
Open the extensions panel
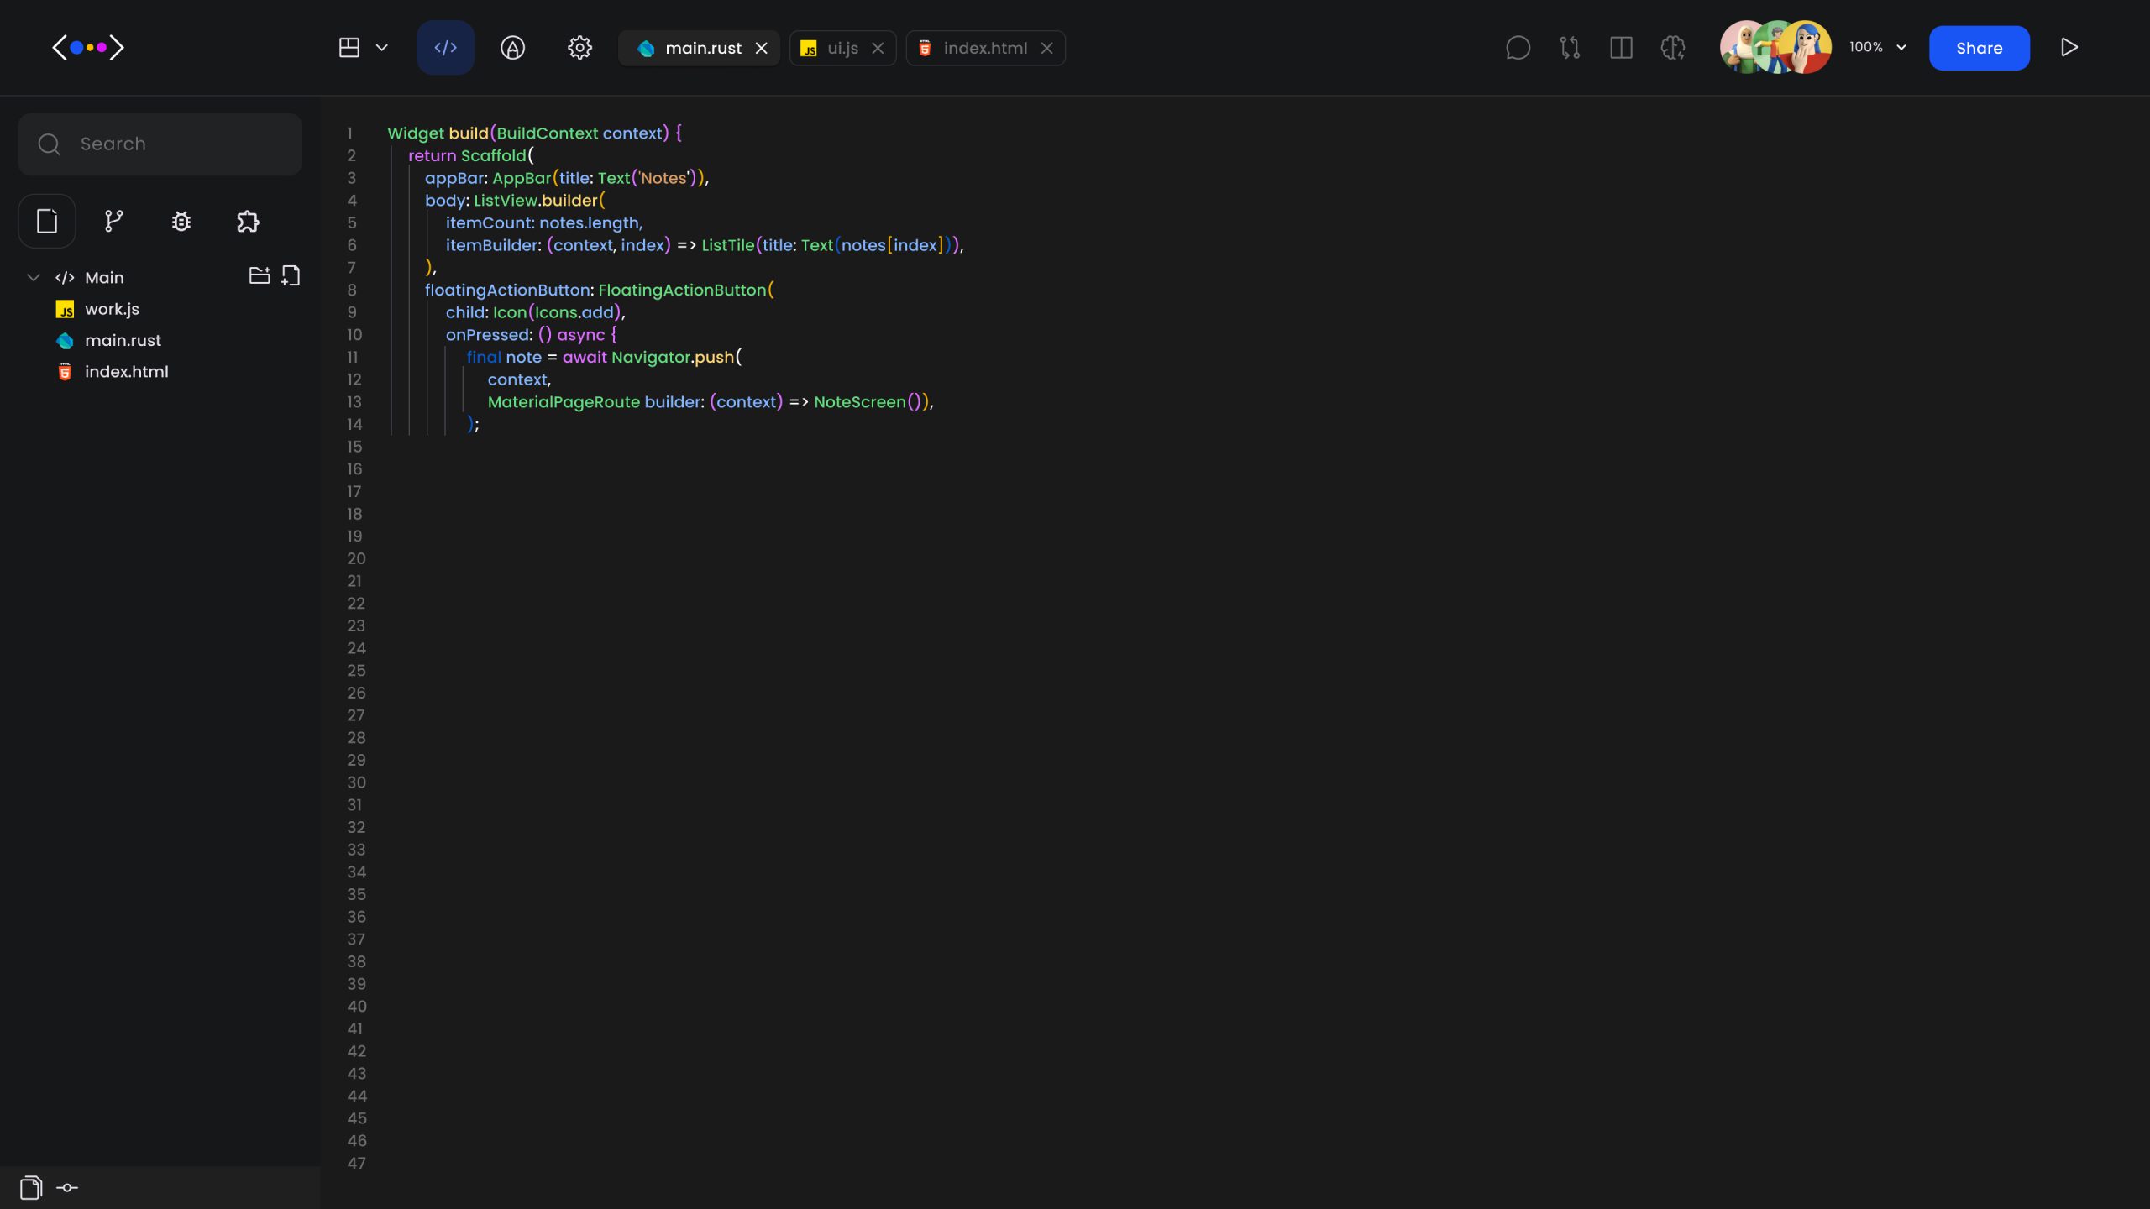pos(247,221)
